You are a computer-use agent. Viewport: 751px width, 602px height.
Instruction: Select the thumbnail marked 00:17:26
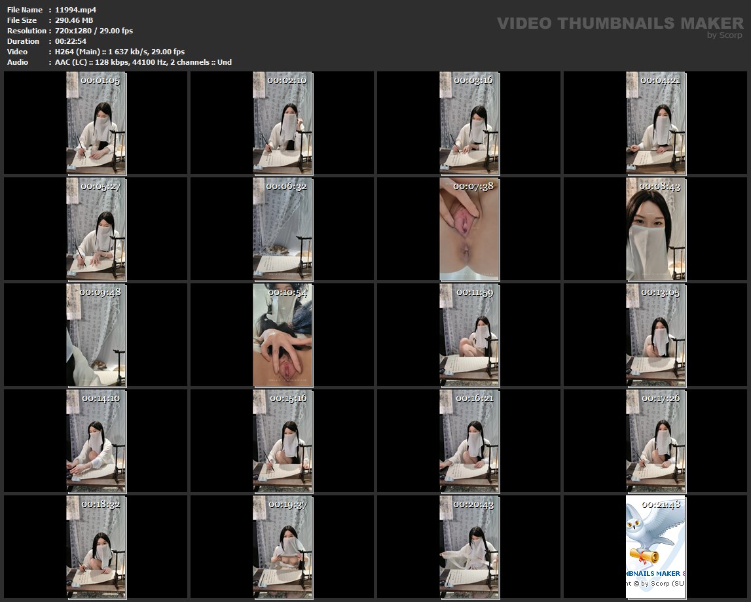click(x=656, y=441)
